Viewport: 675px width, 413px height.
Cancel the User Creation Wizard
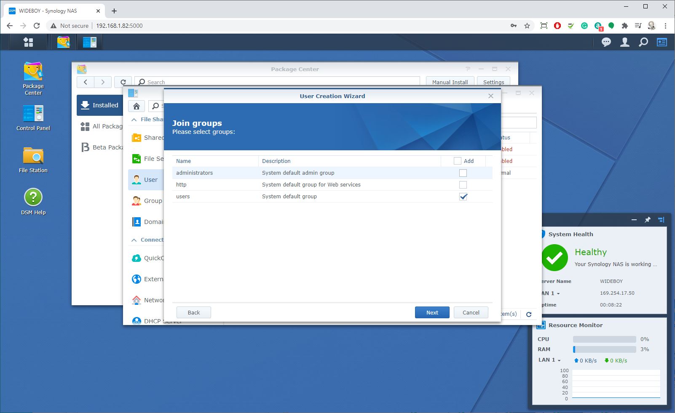(471, 312)
